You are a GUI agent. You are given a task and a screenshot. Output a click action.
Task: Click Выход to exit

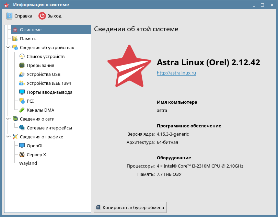(50, 16)
